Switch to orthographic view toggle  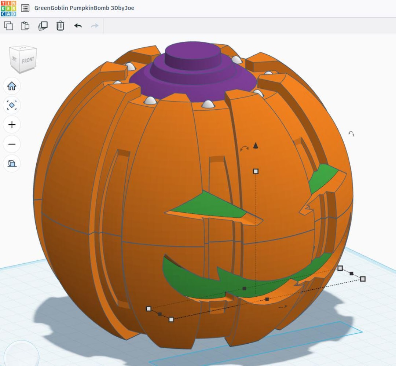(12, 164)
